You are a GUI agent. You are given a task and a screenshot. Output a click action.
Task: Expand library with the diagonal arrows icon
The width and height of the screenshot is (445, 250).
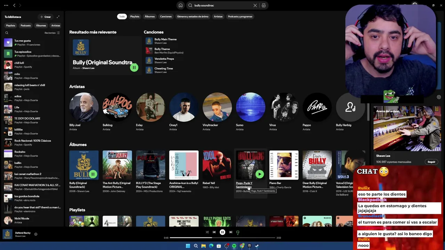click(x=58, y=17)
